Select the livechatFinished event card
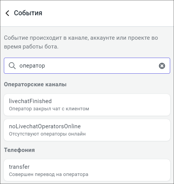Image resolution: width=174 pixels, height=184 pixels. point(87,105)
